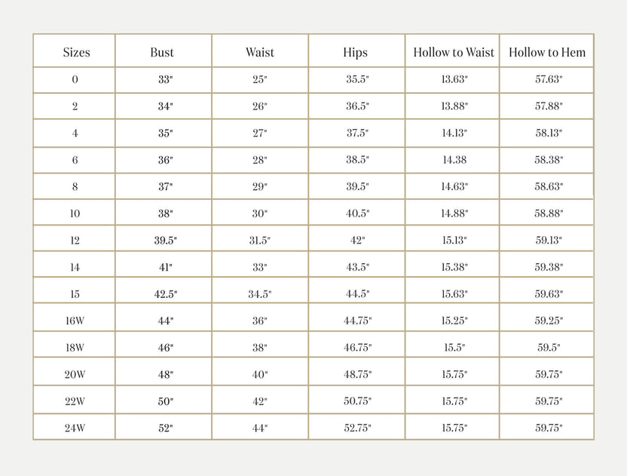627x476 pixels.
Task: Click hollow to hem value for size 10
Action: pyautogui.click(x=549, y=213)
